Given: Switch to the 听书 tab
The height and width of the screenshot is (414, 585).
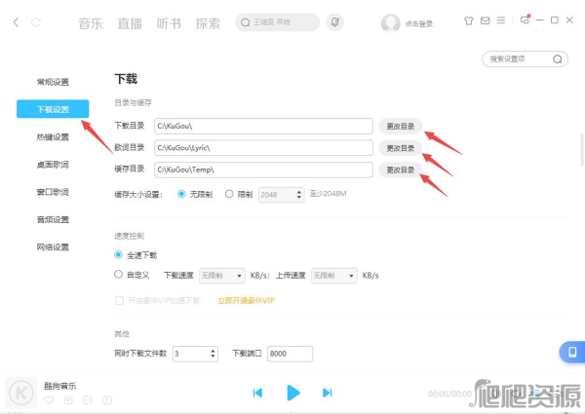Looking at the screenshot, I should 169,23.
